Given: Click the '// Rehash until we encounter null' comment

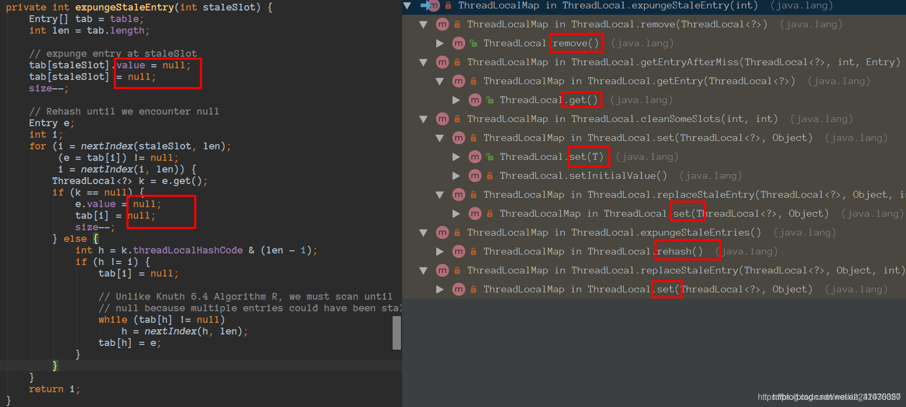Looking at the screenshot, I should (124, 111).
